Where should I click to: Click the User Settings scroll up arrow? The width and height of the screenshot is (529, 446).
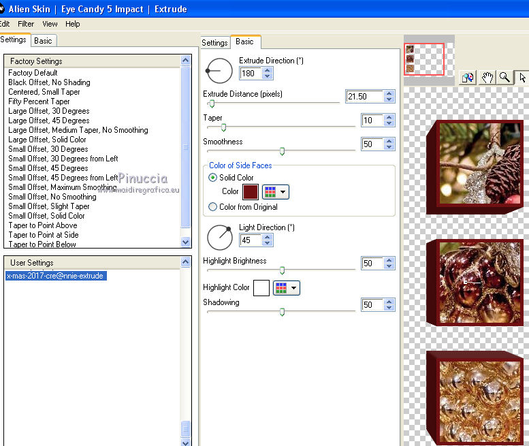(x=186, y=261)
